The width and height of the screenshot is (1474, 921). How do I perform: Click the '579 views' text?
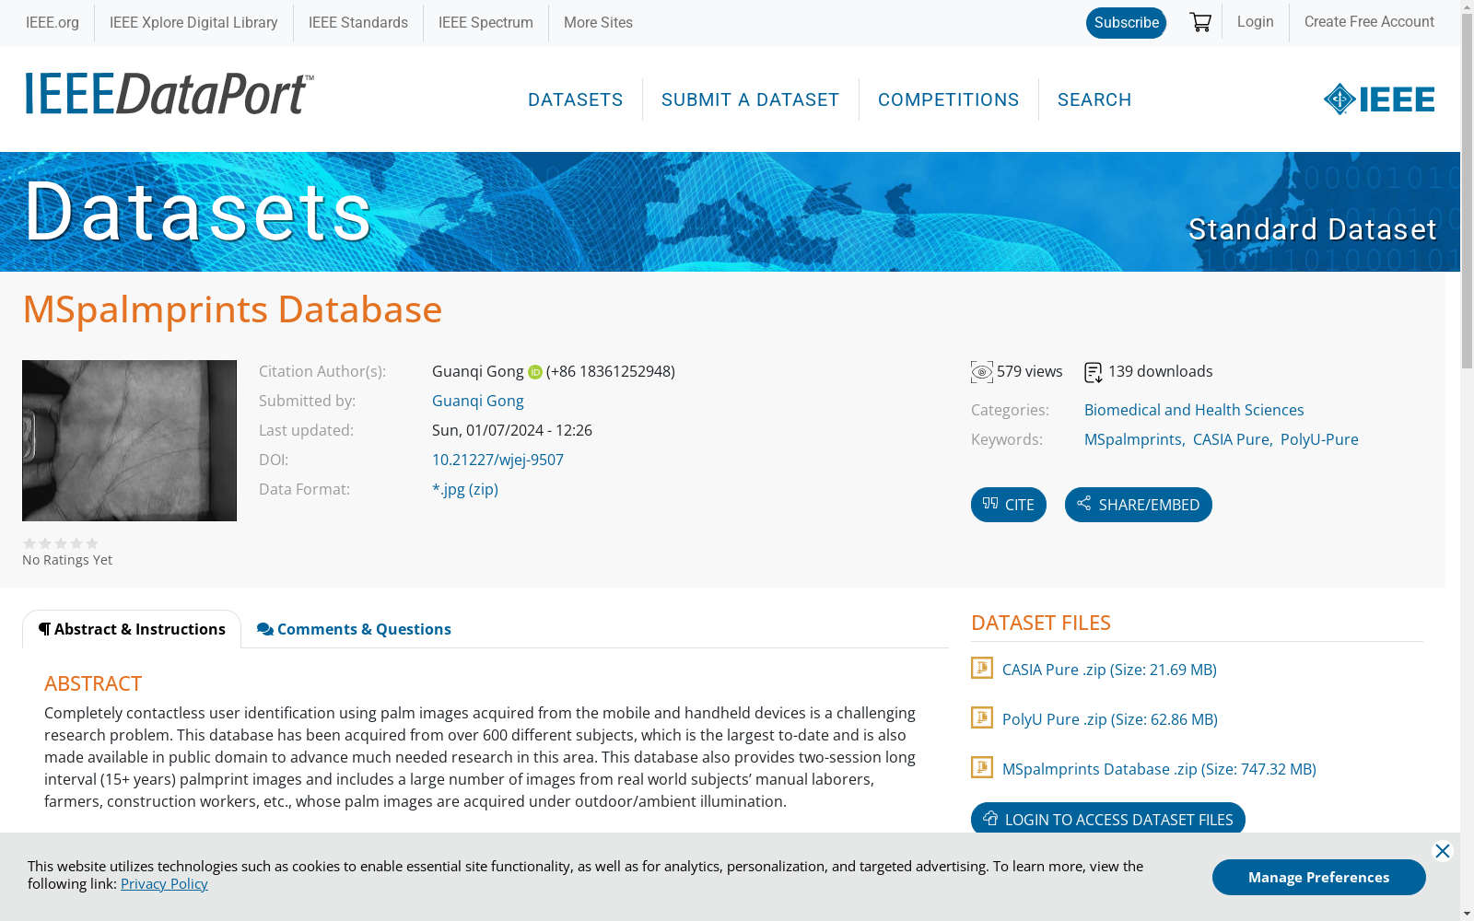pyautogui.click(x=1030, y=371)
